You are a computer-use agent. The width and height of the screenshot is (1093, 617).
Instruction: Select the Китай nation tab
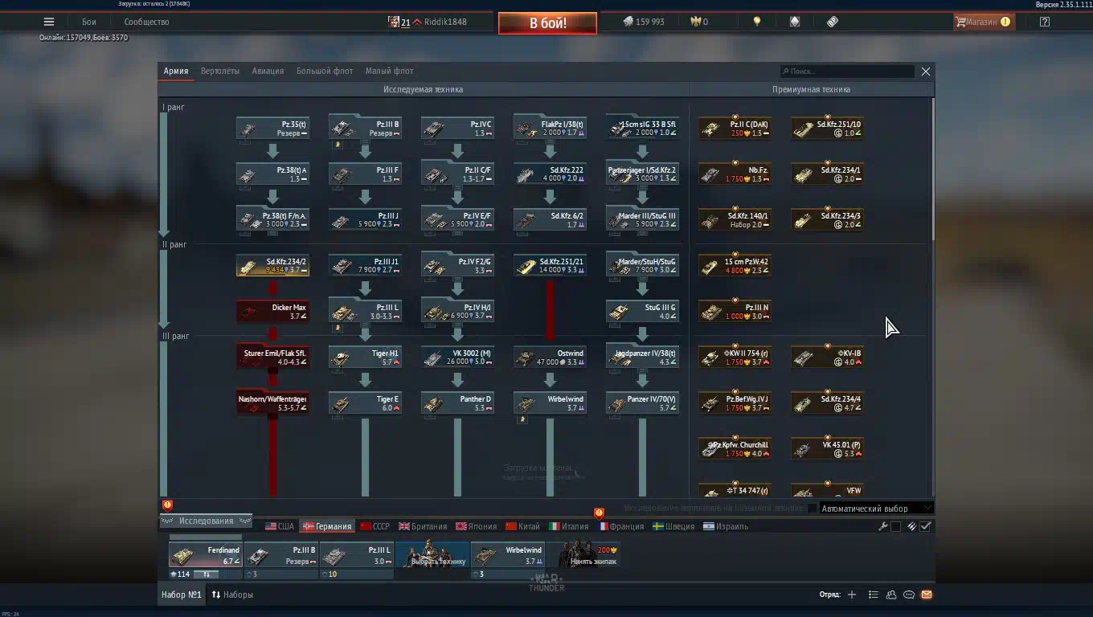point(523,526)
